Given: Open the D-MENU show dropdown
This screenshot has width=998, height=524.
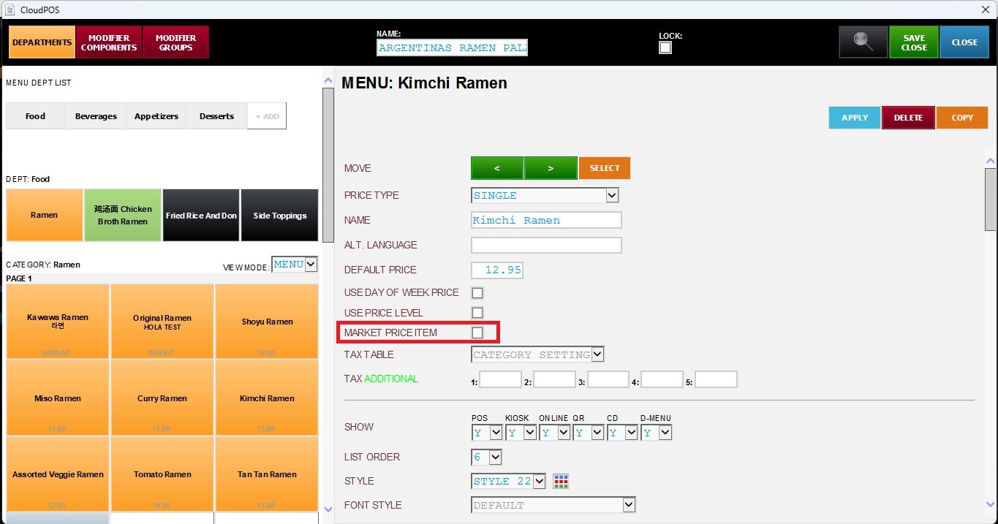Looking at the screenshot, I should click(657, 433).
